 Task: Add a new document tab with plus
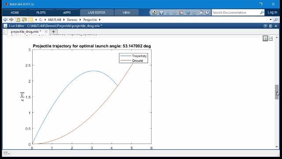point(53,32)
